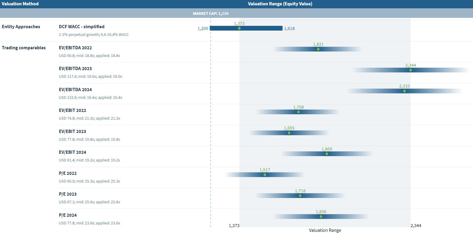Select the 1,821 midpoint dot for EV/EBITDA 2022
The height and width of the screenshot is (233, 473).
point(318,49)
